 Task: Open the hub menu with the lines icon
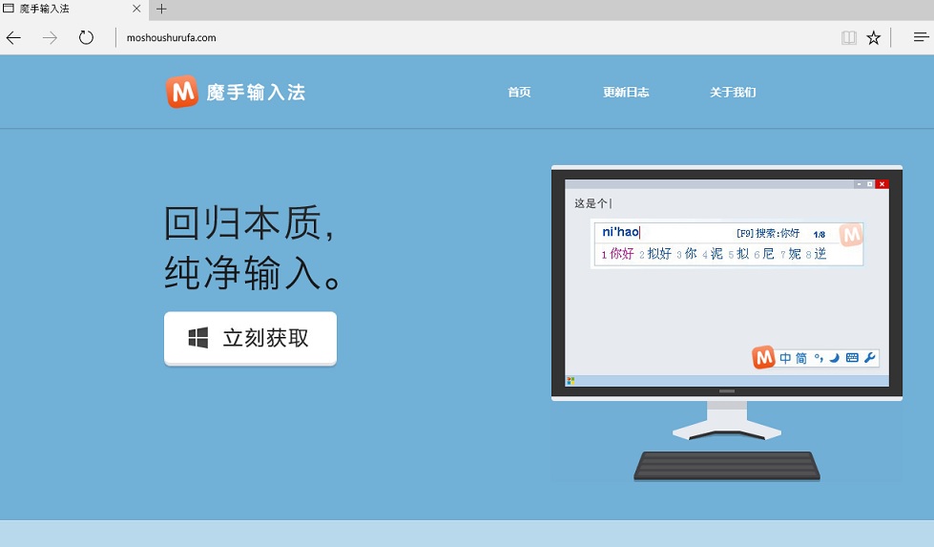(x=921, y=37)
